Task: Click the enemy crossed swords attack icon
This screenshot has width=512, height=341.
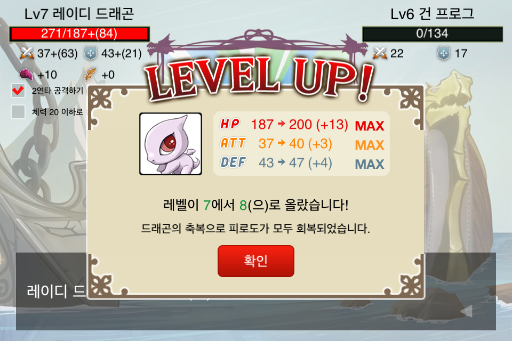Action: click(380, 53)
